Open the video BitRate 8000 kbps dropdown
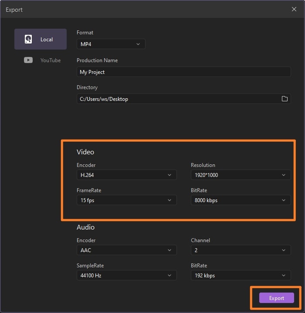This screenshot has height=313, width=305. tap(241, 200)
